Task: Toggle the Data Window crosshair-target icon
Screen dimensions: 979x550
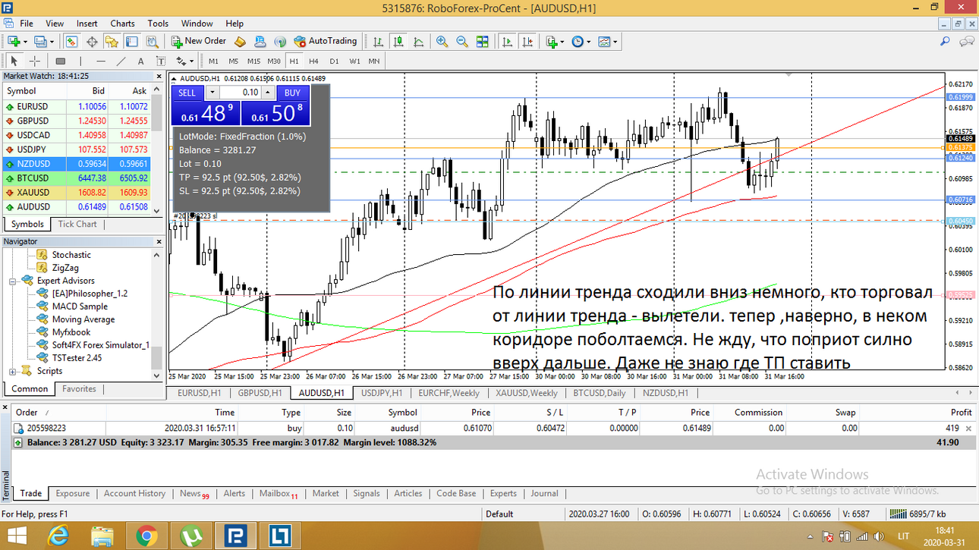Action: point(92,41)
